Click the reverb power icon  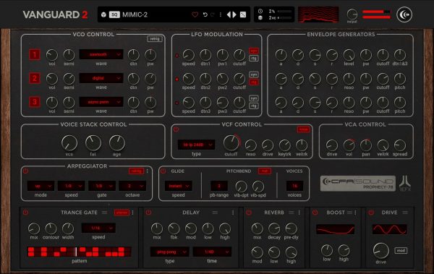[x=249, y=213]
